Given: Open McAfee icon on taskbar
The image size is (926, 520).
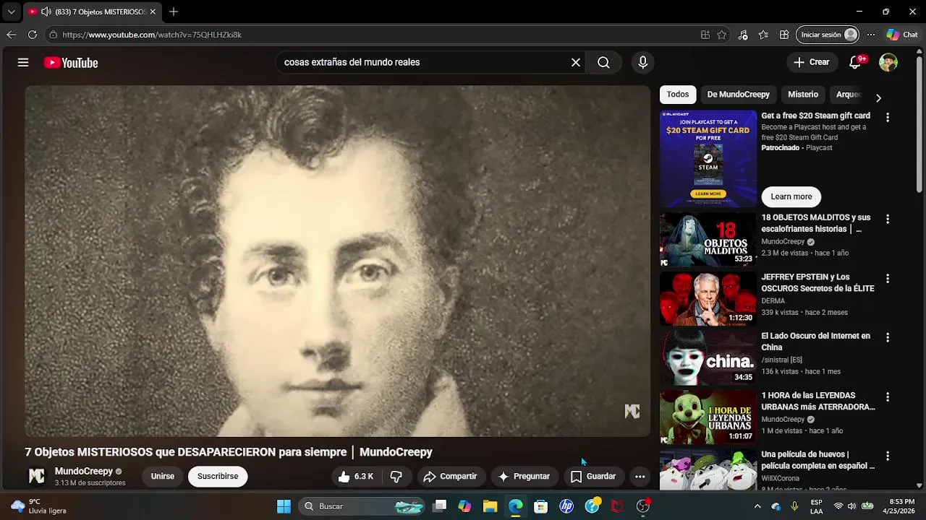Looking at the screenshot, I should 617,506.
